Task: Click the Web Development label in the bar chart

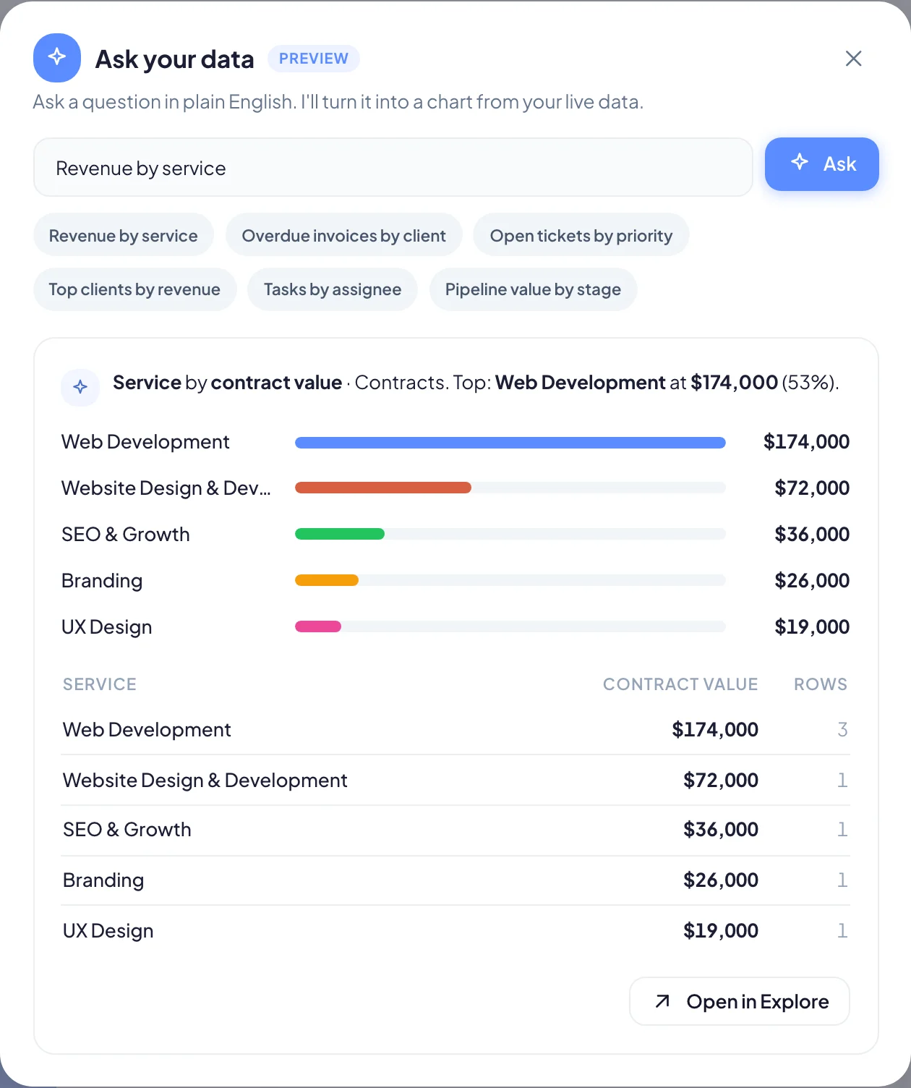Action: 145,442
